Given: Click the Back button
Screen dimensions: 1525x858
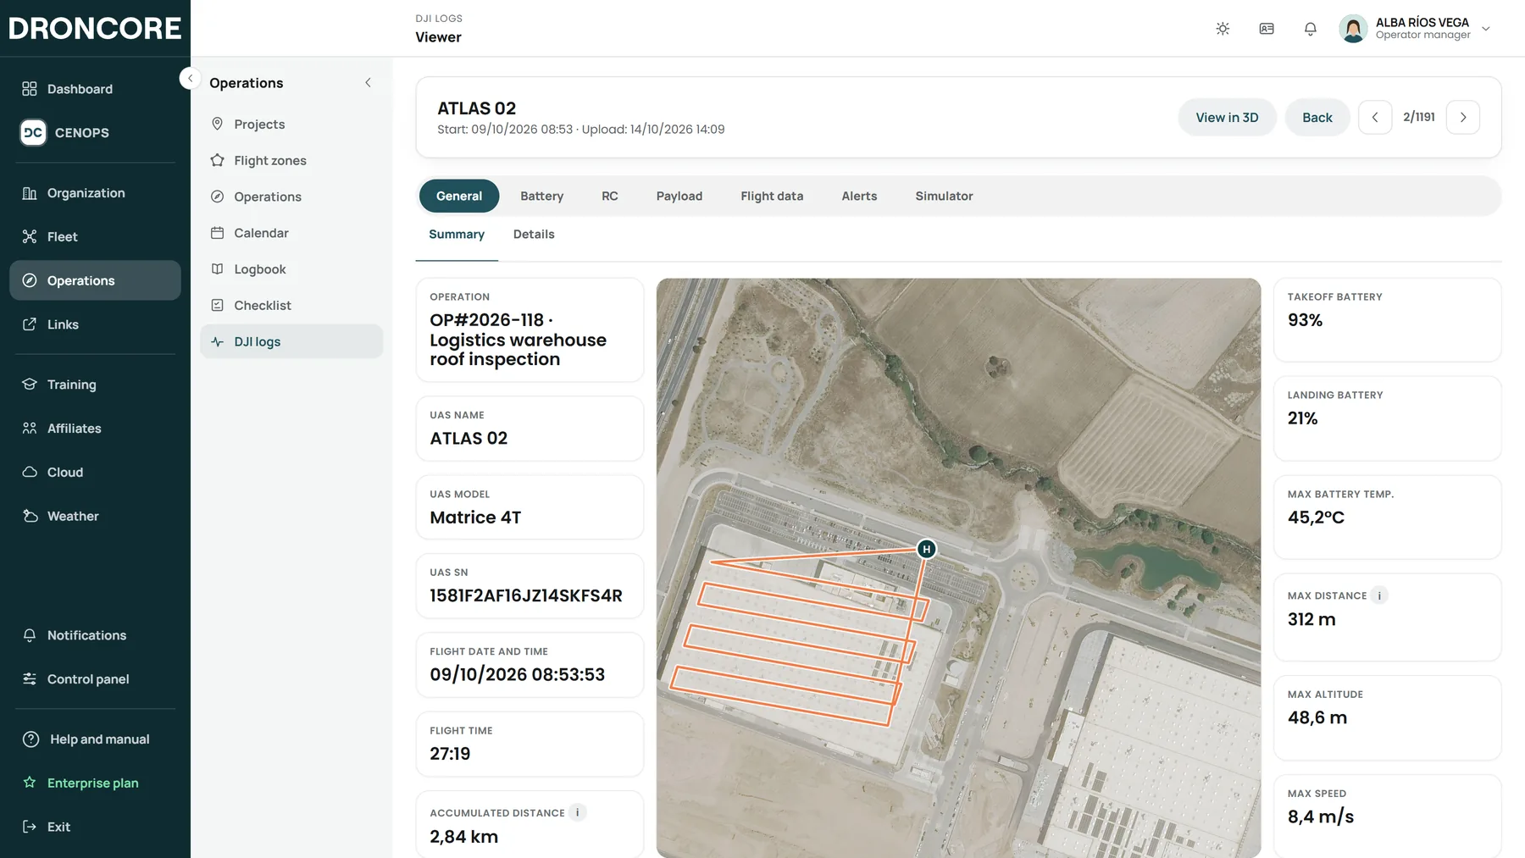Looking at the screenshot, I should [1317, 117].
